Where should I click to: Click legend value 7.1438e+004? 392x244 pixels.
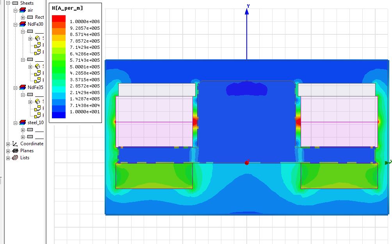(x=85, y=105)
